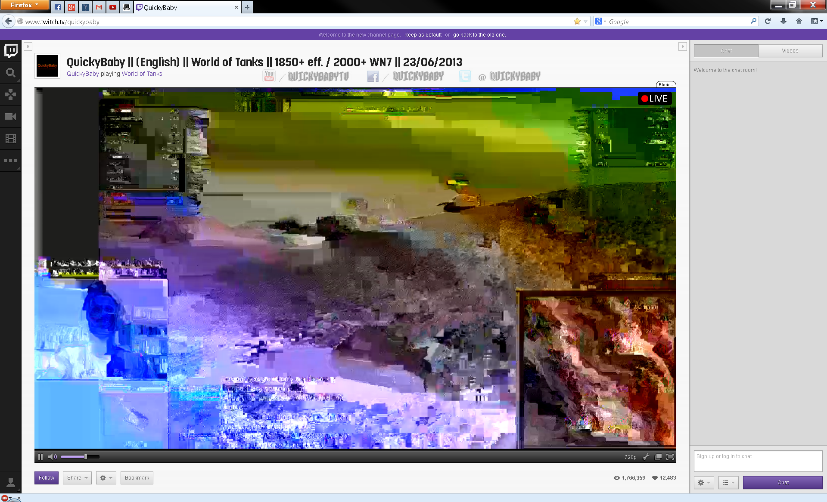Go to browser home page

pos(799,21)
